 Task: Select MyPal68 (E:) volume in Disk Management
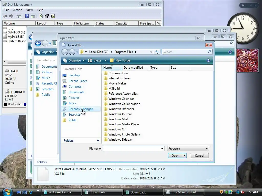(x=14, y=37)
